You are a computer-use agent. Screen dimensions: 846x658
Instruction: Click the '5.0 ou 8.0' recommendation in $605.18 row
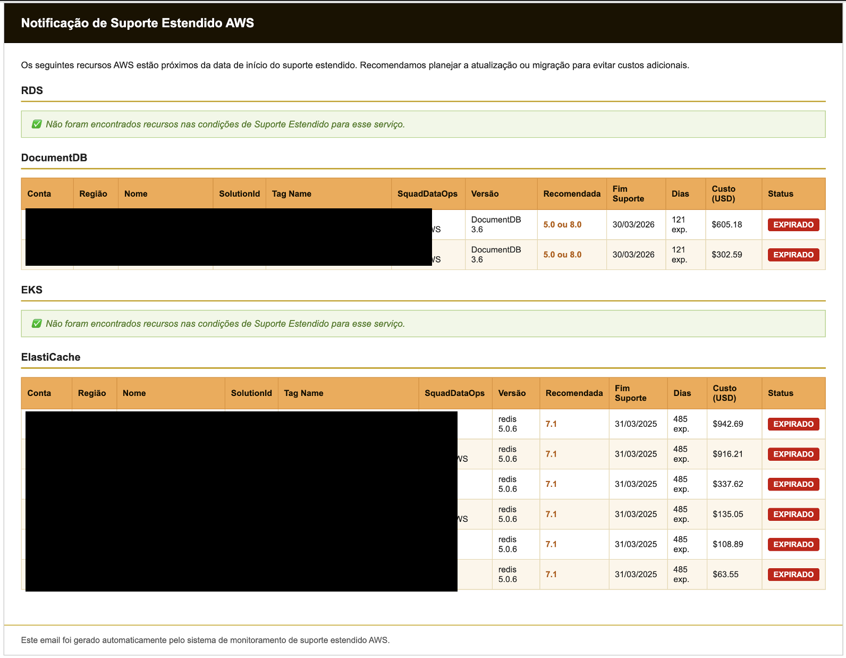click(562, 225)
